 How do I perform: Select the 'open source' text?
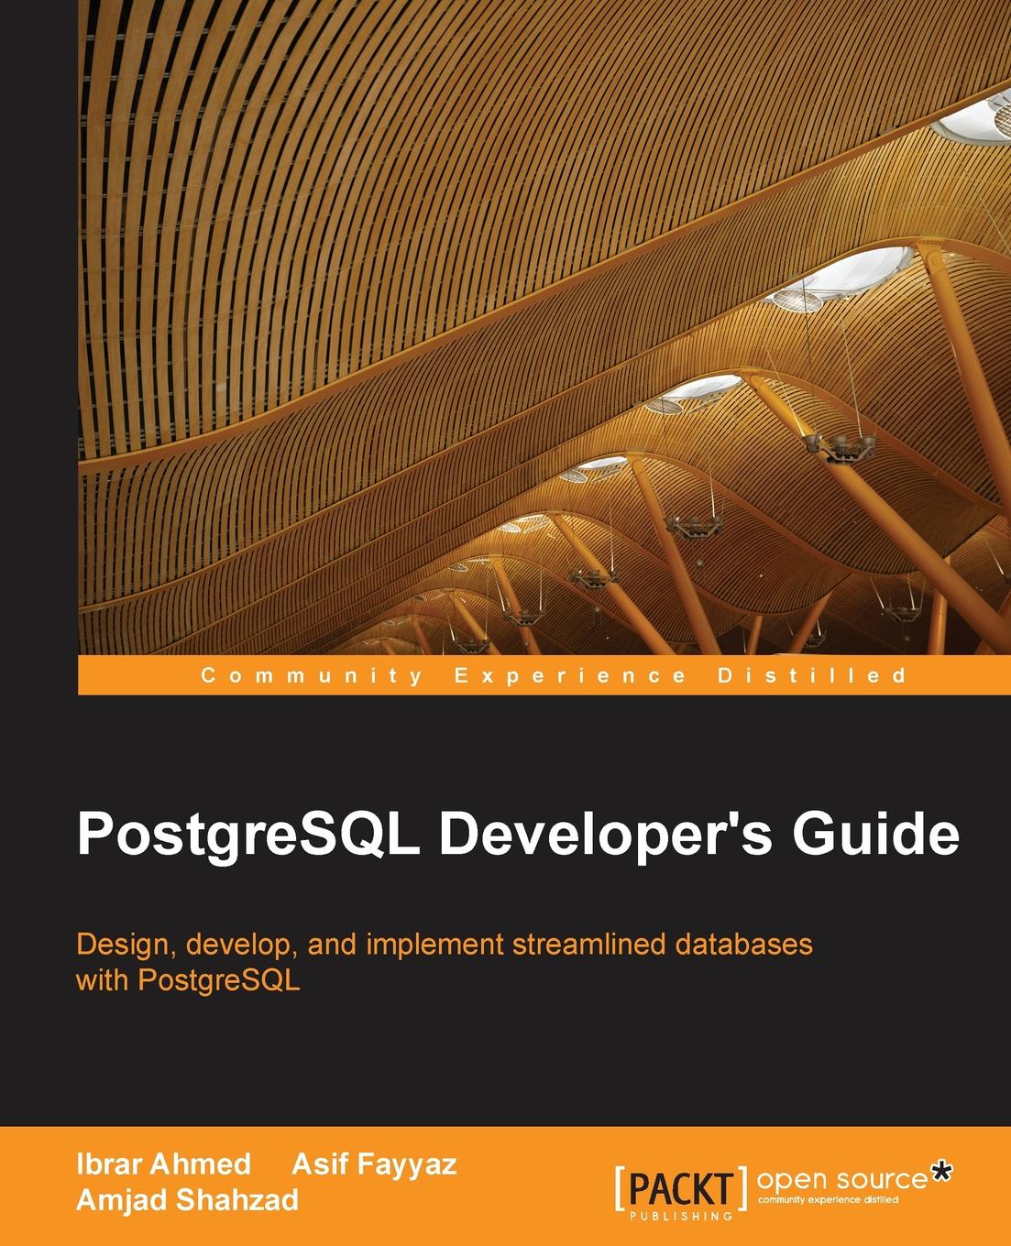click(x=841, y=1179)
